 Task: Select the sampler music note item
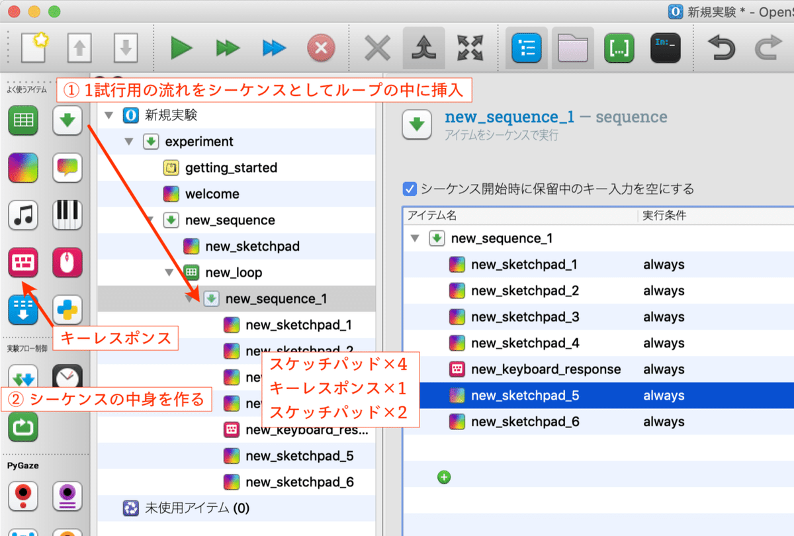point(23,215)
